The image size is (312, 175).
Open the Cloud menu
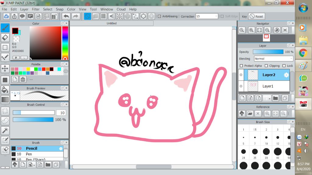(121, 9)
